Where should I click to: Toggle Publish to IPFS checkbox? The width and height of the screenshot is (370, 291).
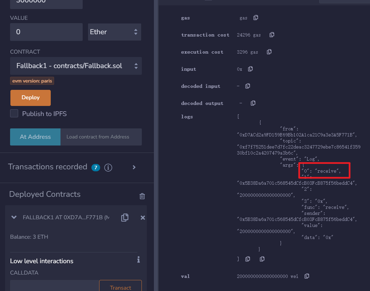coord(14,113)
